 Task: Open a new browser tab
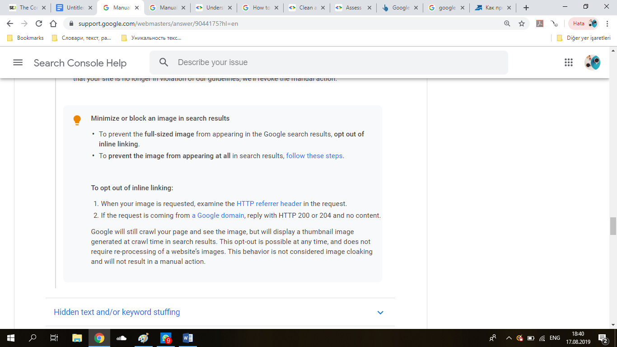[526, 8]
